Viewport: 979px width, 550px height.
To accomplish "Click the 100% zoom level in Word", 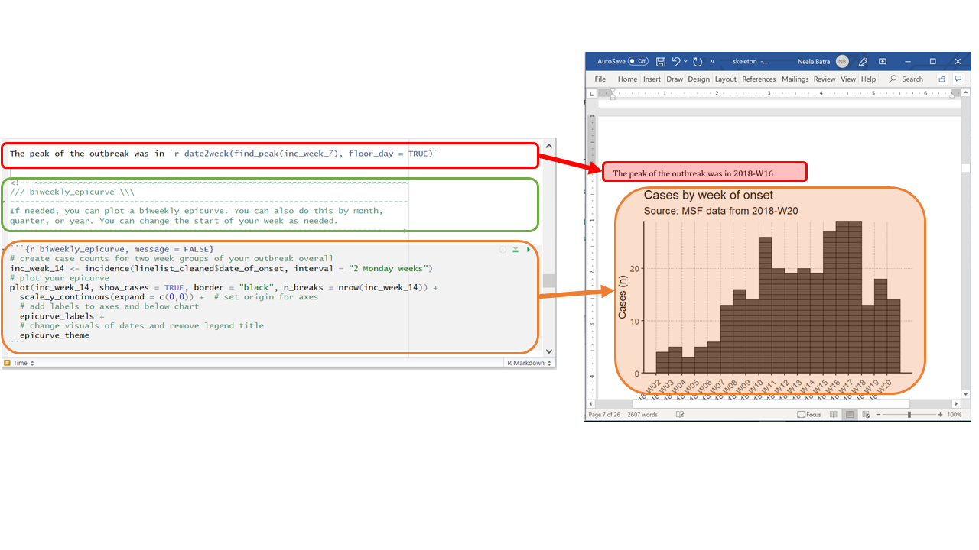I will point(955,415).
